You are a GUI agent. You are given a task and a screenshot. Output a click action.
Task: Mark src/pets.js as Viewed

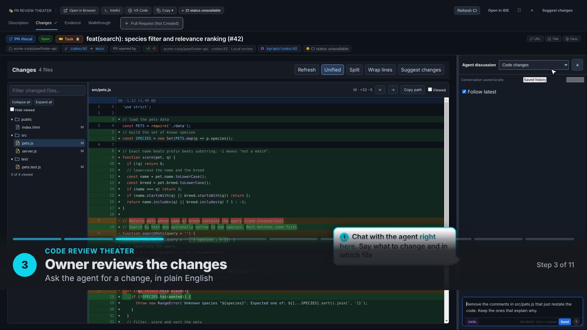tap(430, 89)
